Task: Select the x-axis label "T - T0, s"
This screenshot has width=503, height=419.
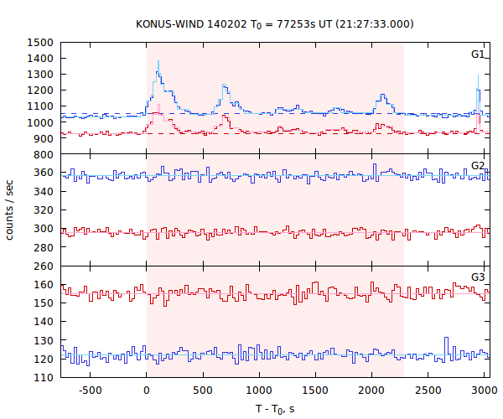Action: [275, 409]
